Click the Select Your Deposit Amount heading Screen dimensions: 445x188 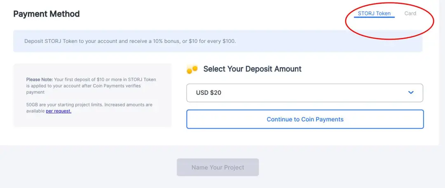252,69
